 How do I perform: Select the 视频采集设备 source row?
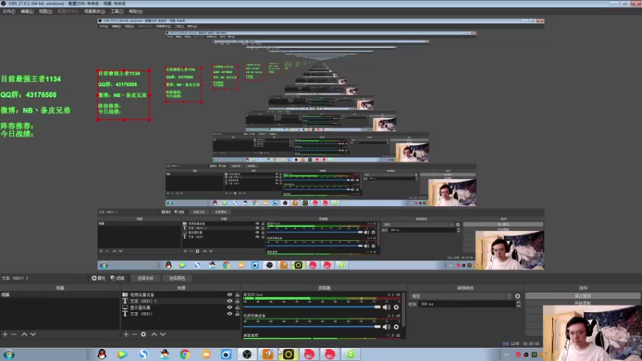pos(180,294)
